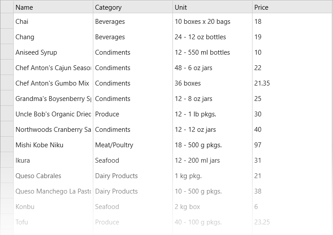Select the row header for Chai
The width and height of the screenshot is (333, 235).
click(7, 21)
